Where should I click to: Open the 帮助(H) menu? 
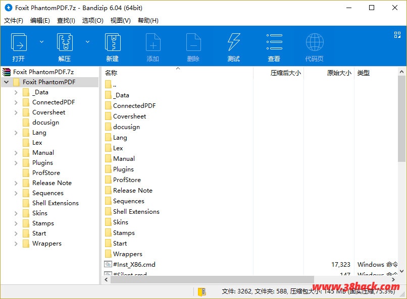(x=148, y=21)
